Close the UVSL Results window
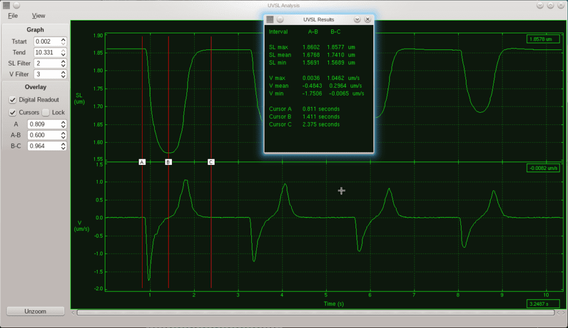The height and width of the screenshot is (328, 568). 367,19
